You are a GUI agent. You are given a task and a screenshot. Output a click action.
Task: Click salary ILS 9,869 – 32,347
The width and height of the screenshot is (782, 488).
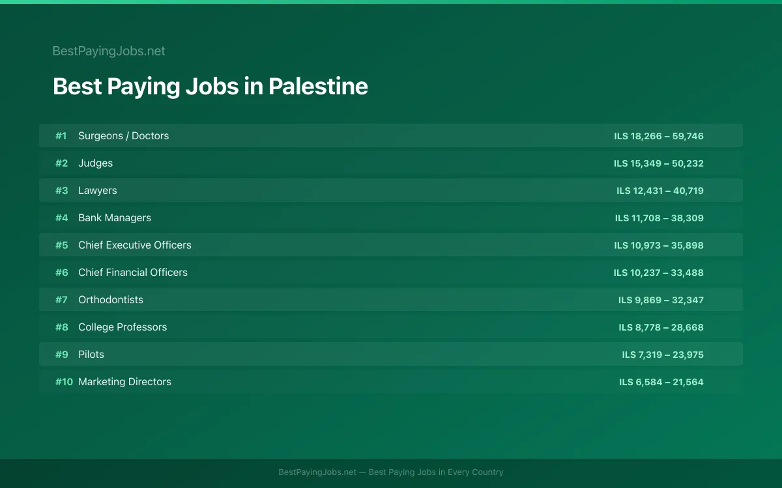tap(661, 300)
